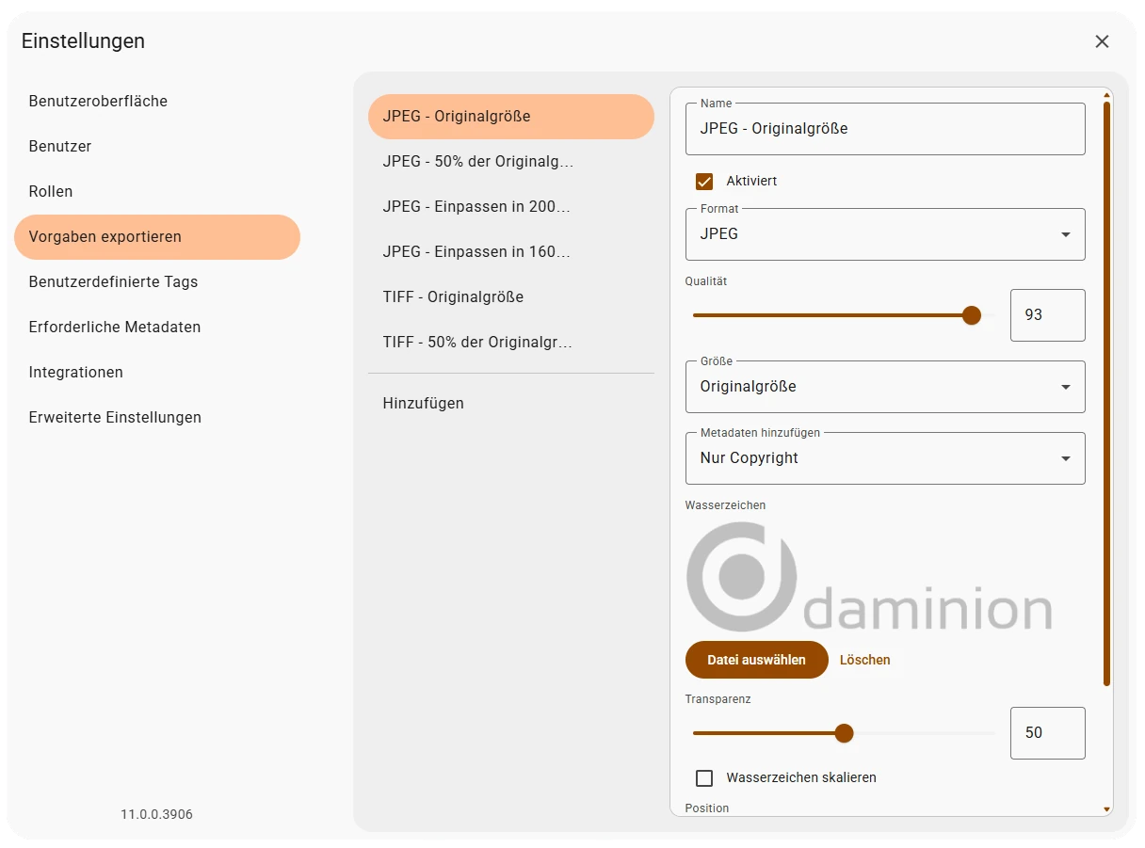This screenshot has width=1145, height=848.
Task: Click the Qualität slider handle
Action: [x=972, y=315]
